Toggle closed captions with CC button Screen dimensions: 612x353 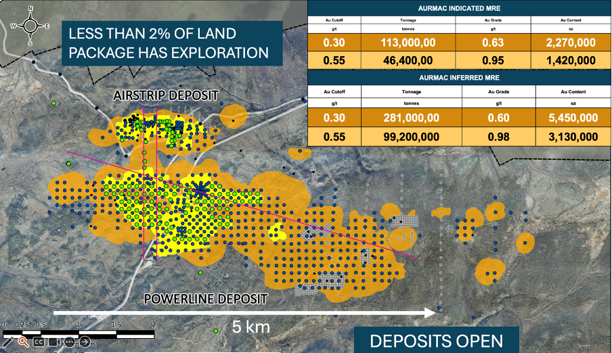coord(39,342)
